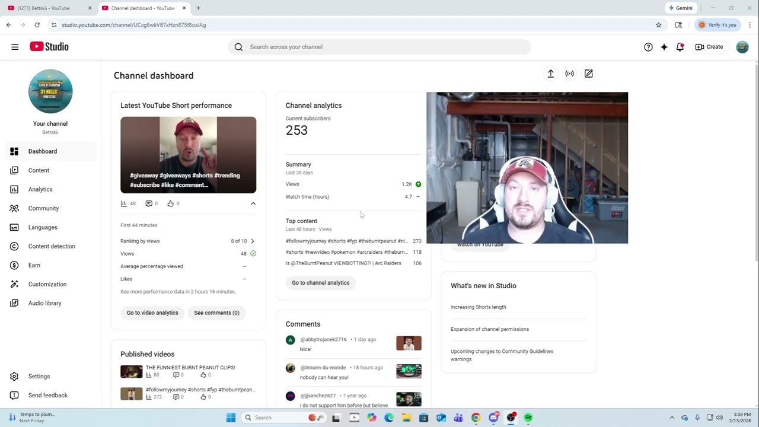Click Go to video analytics
This screenshot has width=759, height=427.
[x=152, y=313]
